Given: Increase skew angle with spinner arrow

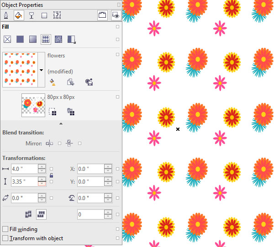Looking at the screenshot, I should [42, 196].
